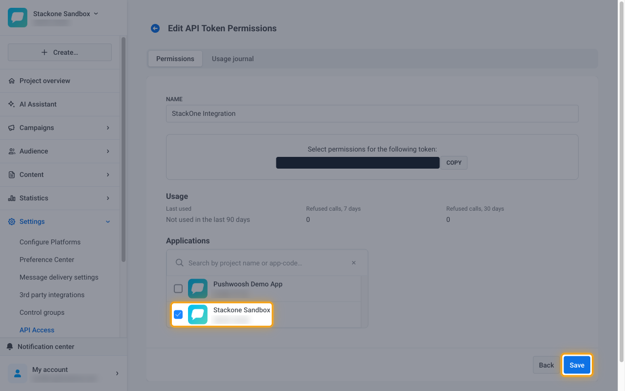This screenshot has height=391, width=625.
Task: Check the Pushwoosh Demo App checkbox
Action: point(178,288)
